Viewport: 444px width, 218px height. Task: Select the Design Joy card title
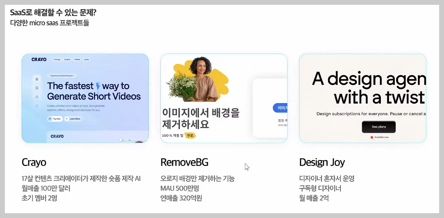pos(322,162)
